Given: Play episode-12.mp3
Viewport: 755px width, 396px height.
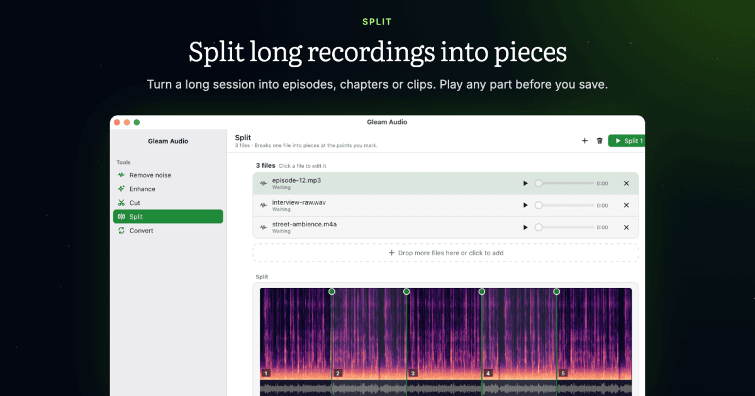Looking at the screenshot, I should click(525, 184).
